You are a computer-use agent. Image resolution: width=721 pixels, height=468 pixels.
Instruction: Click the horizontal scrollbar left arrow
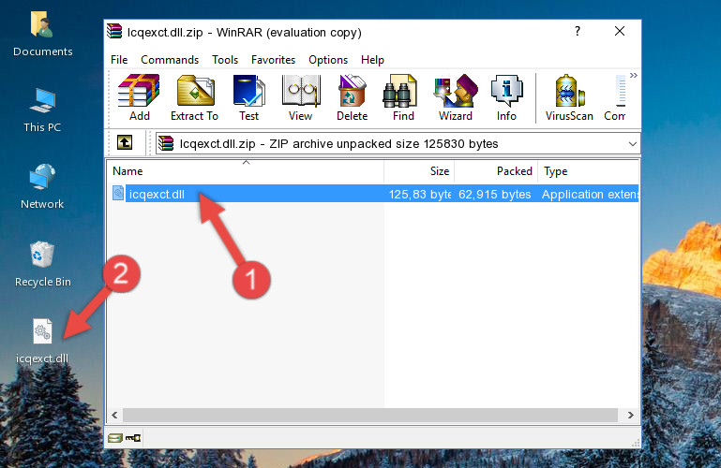[115, 416]
